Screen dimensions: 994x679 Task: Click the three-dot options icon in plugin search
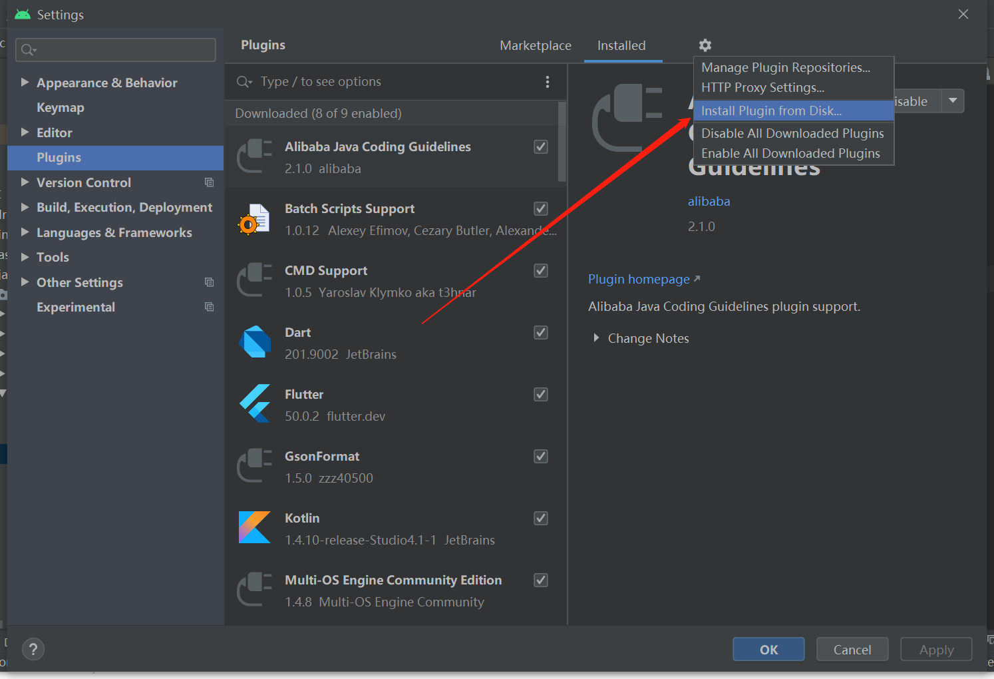(548, 82)
